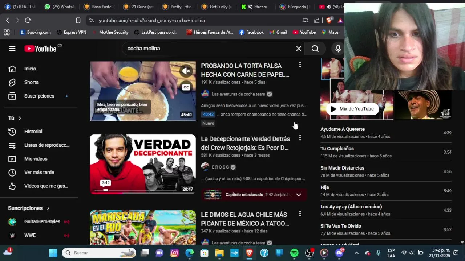Open Spotify from the taskbar
The width and height of the screenshot is (465, 261).
pyautogui.click(x=294, y=253)
